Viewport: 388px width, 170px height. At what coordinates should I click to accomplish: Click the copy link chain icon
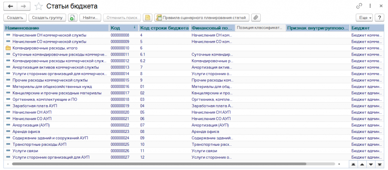point(359,6)
